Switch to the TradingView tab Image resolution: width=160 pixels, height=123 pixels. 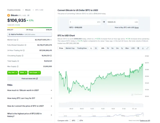coord(82,48)
